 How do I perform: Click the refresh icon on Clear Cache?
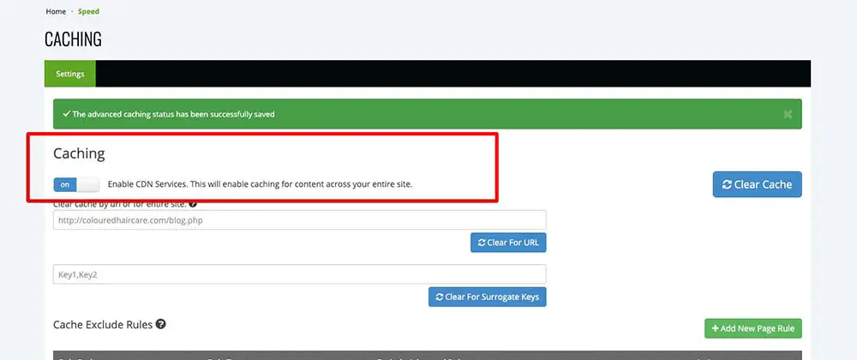pyautogui.click(x=727, y=184)
